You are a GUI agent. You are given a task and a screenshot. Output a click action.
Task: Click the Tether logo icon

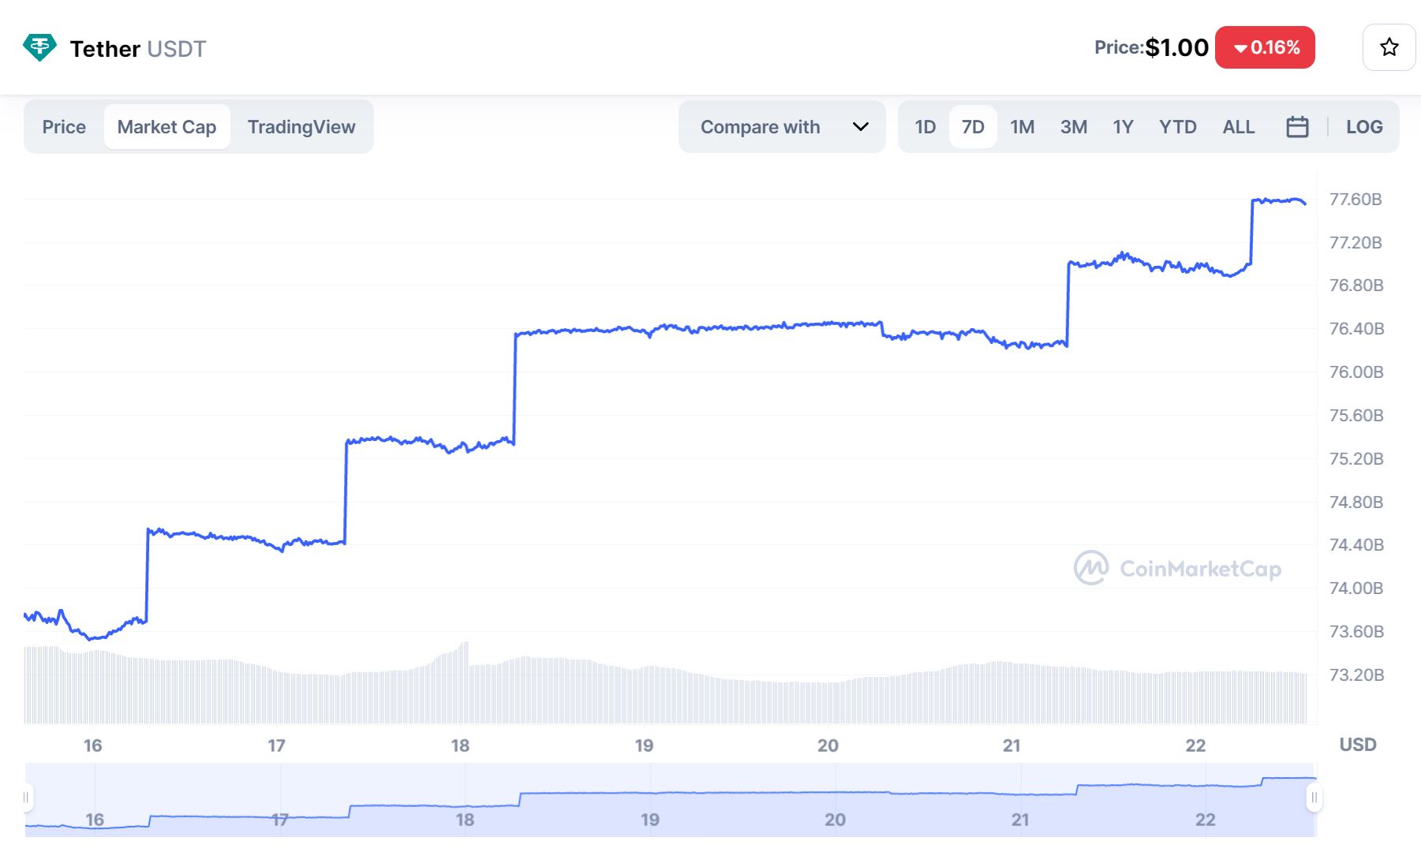39,47
